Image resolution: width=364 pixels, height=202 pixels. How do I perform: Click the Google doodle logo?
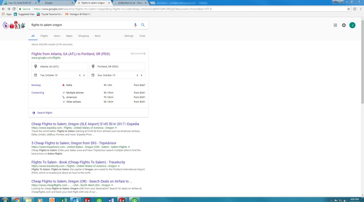click(x=14, y=25)
